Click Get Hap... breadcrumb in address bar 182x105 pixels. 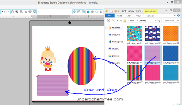coord(143,21)
